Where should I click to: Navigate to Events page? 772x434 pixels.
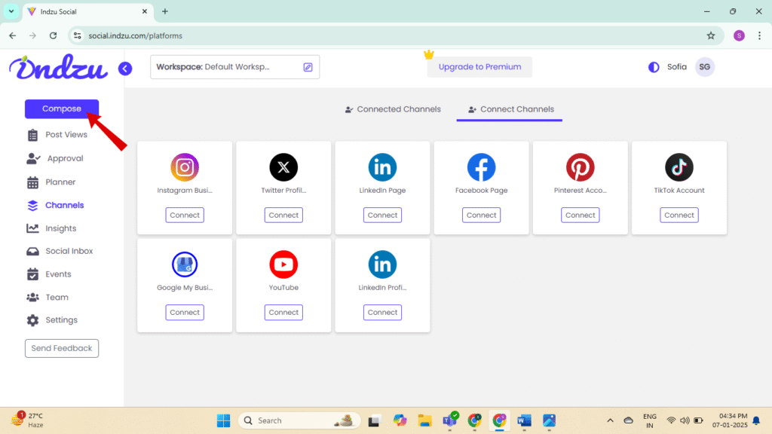click(49, 274)
